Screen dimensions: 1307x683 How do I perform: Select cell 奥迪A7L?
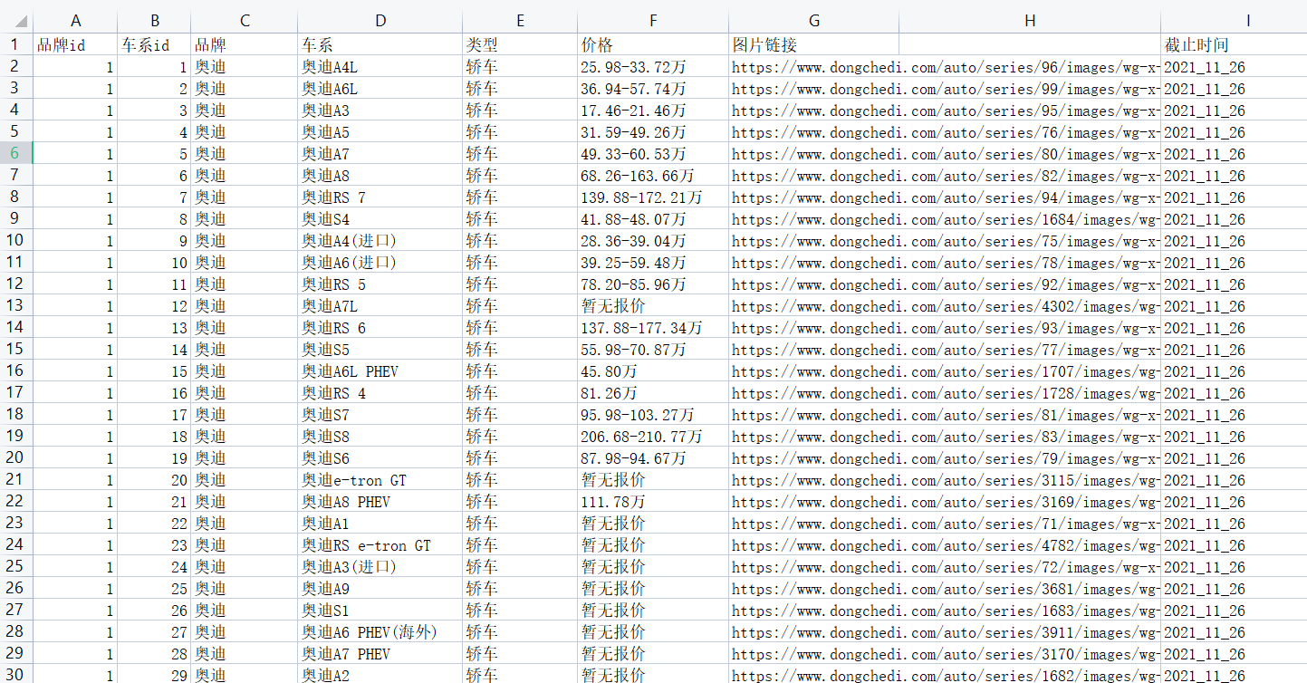pyautogui.click(x=380, y=305)
